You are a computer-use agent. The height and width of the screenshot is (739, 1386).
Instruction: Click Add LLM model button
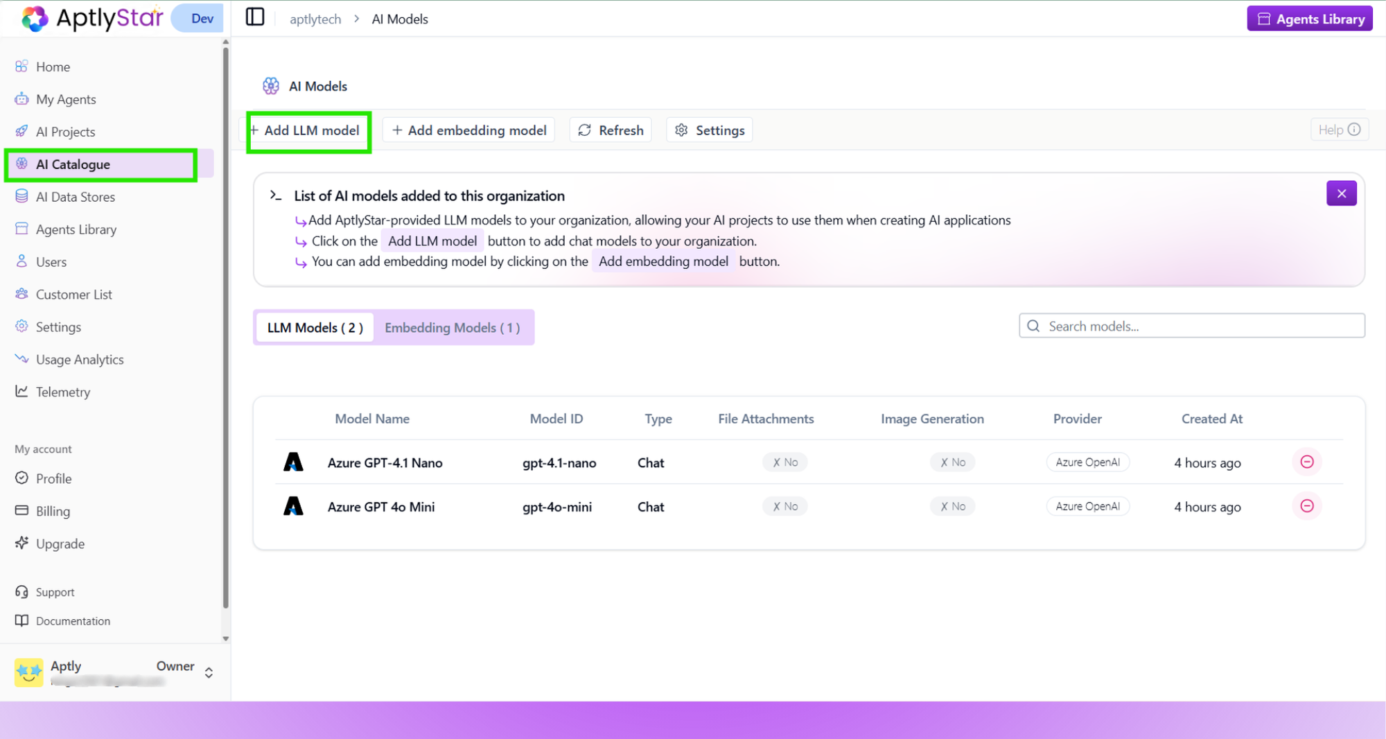tap(306, 130)
